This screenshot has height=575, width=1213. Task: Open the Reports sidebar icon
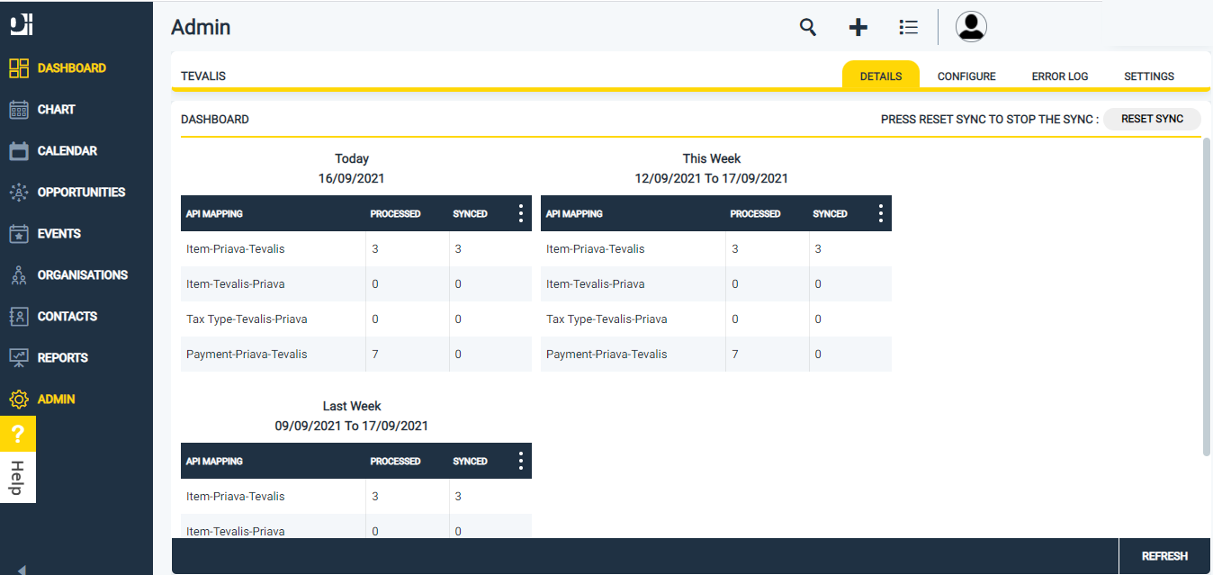pos(19,358)
